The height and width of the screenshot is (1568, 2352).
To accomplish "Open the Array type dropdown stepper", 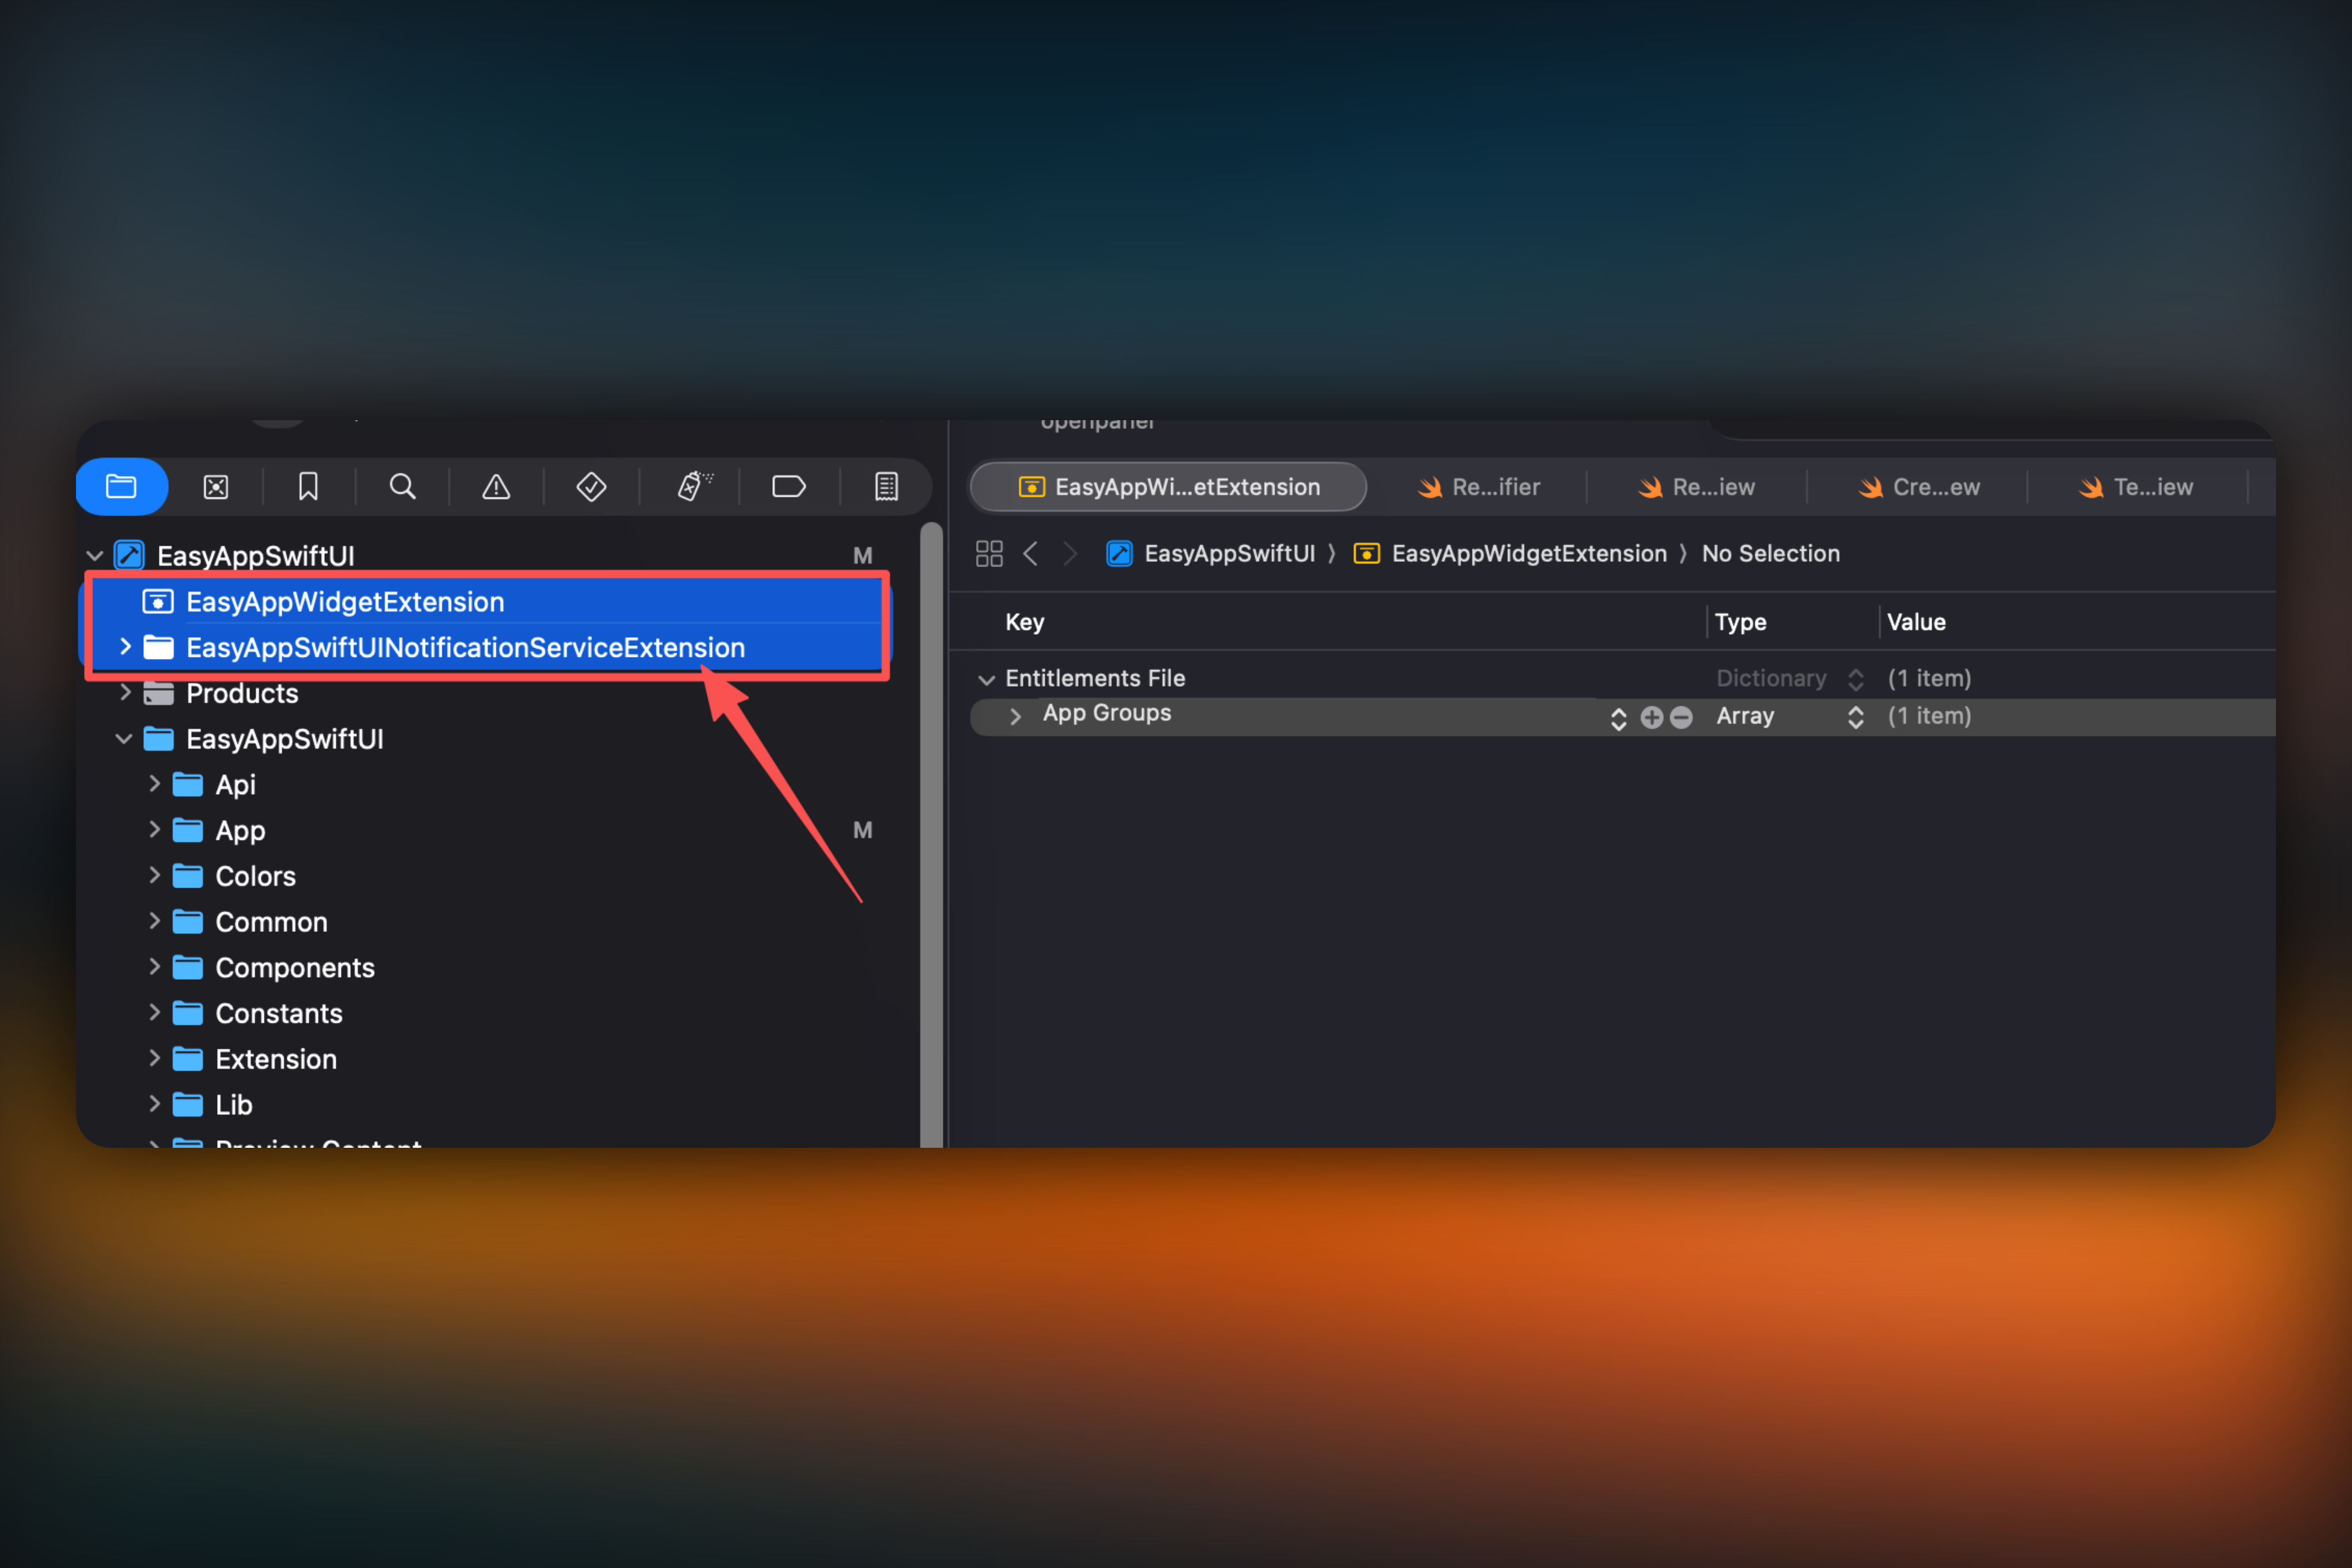I will pyautogui.click(x=1855, y=717).
